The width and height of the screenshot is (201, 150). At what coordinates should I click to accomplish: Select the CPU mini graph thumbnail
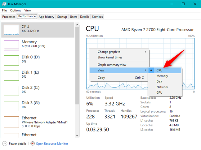[x=11, y=30]
